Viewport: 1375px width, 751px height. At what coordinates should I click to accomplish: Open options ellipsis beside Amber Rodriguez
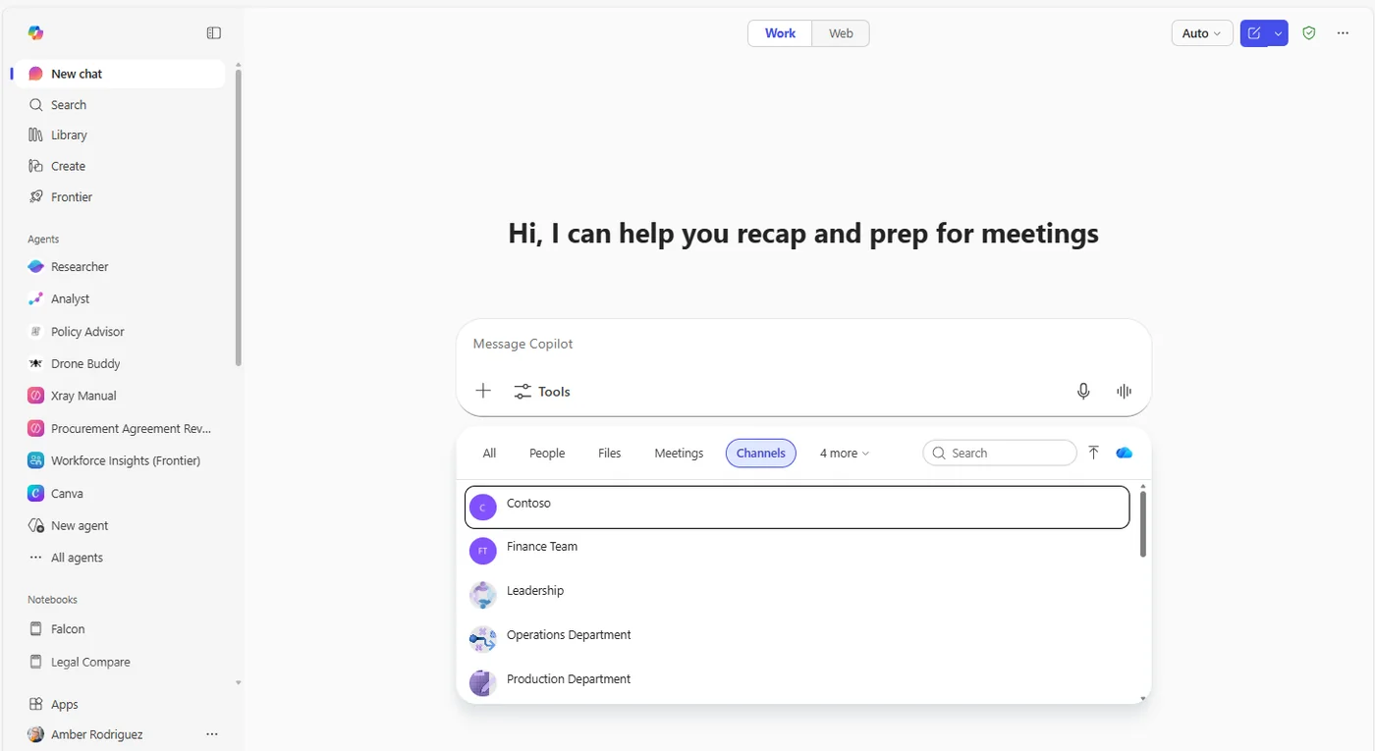pos(212,734)
